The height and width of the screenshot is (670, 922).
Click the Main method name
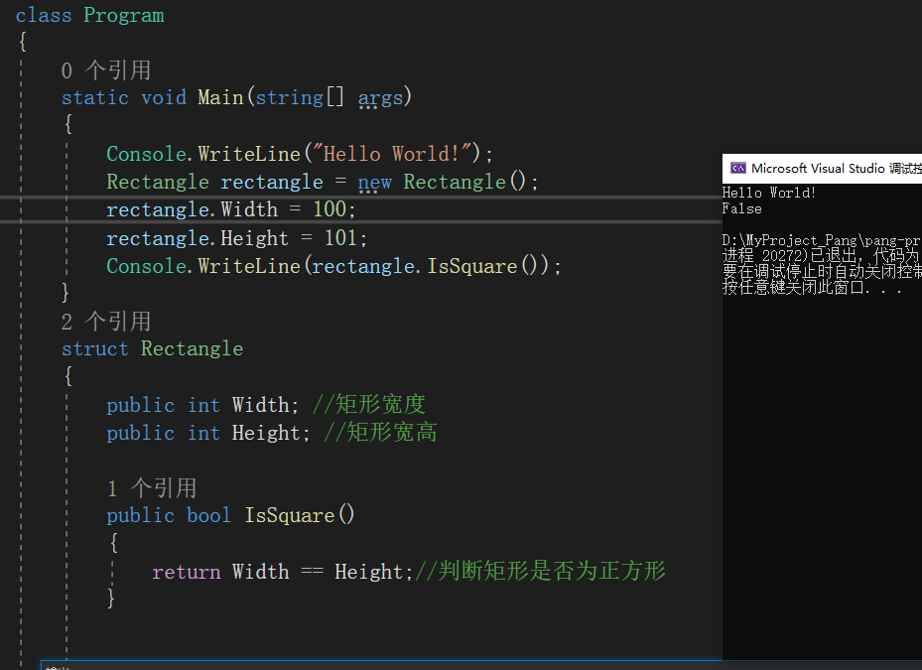[220, 97]
